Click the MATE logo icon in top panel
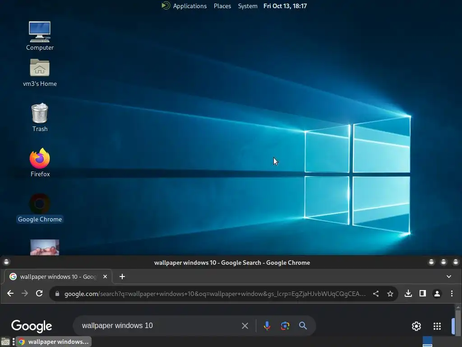Screen dimensions: 462x347 (166, 5)
